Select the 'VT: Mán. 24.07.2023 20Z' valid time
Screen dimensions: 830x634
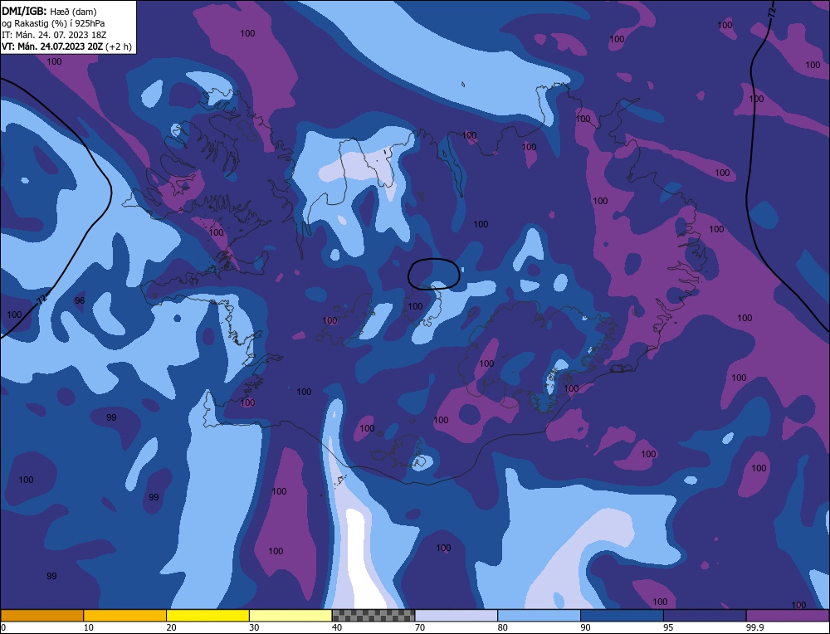point(52,46)
